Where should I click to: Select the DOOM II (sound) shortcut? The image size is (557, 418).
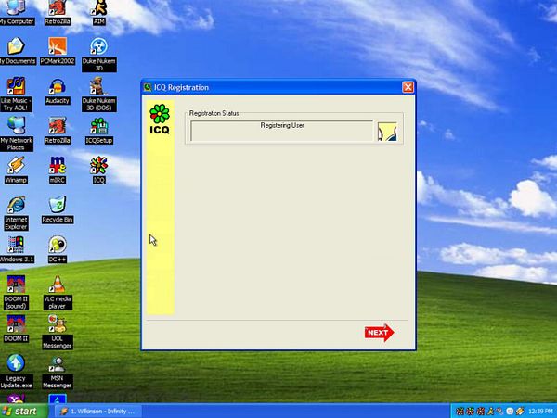point(16,293)
